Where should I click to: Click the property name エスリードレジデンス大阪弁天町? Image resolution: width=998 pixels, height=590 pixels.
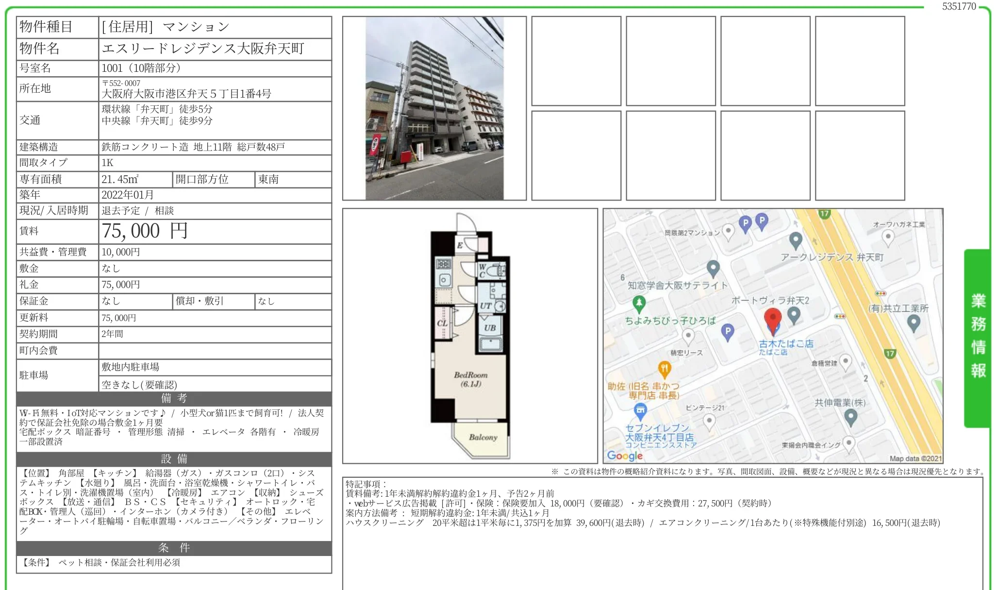point(203,49)
